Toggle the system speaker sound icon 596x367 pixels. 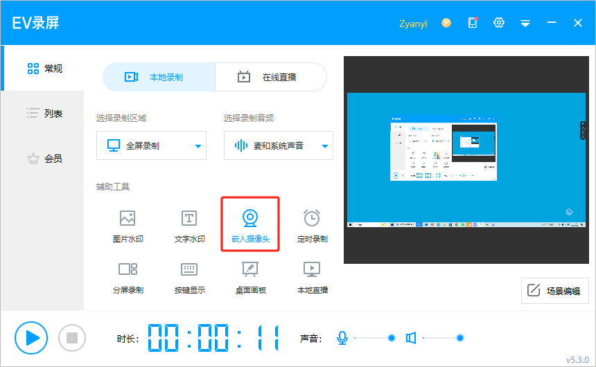[411, 338]
